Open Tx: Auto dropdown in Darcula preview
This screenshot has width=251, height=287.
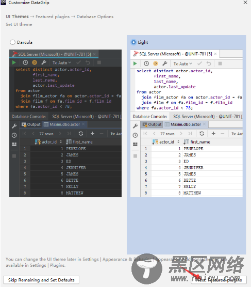(62, 63)
